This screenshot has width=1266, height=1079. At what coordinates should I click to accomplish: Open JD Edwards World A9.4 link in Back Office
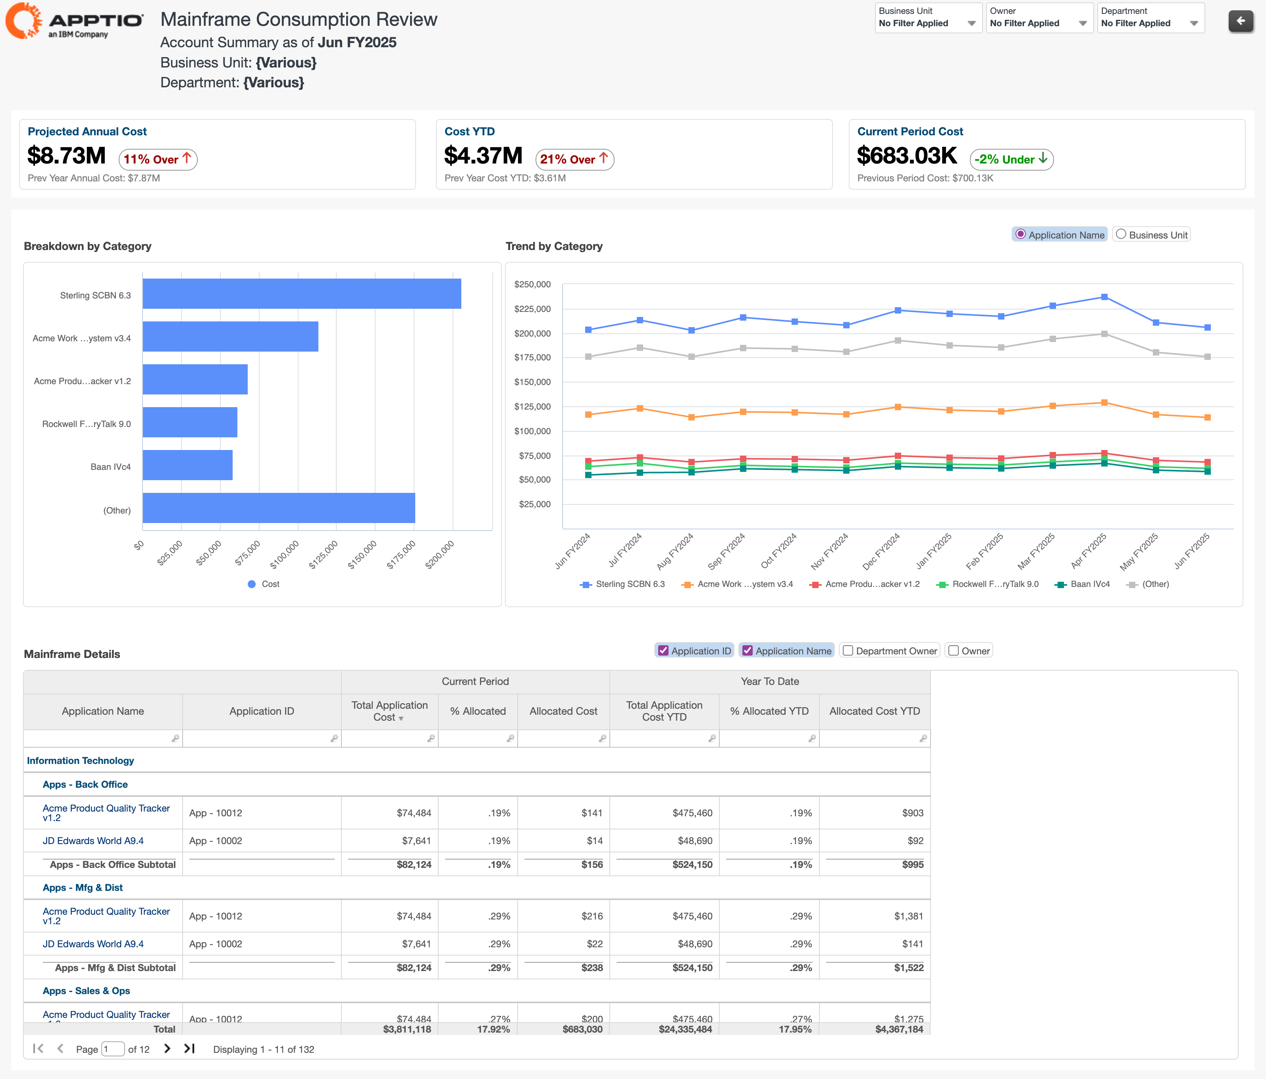[x=93, y=841]
